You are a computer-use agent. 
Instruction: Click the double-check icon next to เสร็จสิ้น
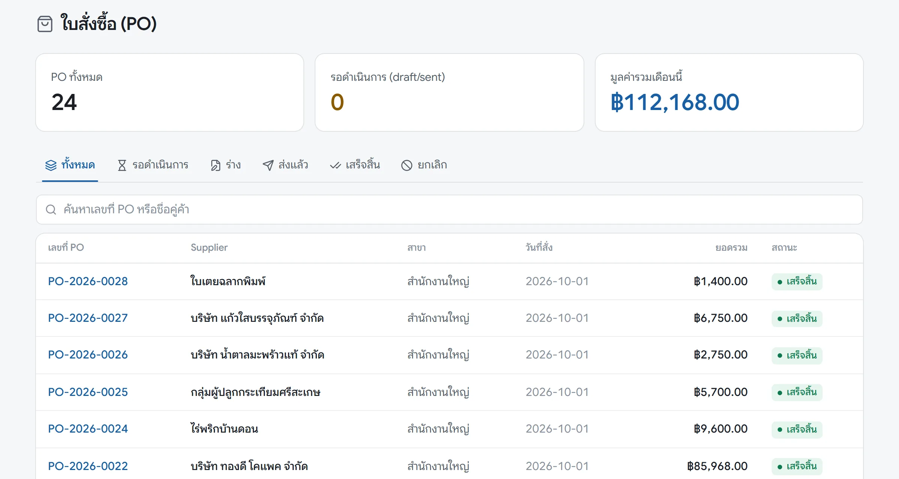[x=335, y=165]
